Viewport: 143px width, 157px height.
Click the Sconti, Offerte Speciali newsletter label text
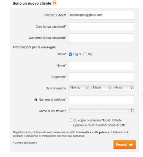99,123
